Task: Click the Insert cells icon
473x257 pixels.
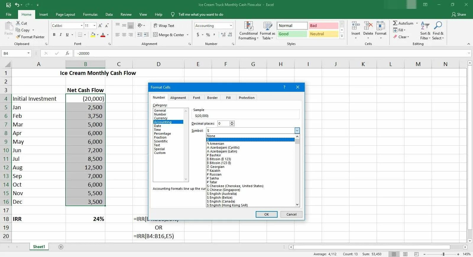Action: pyautogui.click(x=356, y=25)
